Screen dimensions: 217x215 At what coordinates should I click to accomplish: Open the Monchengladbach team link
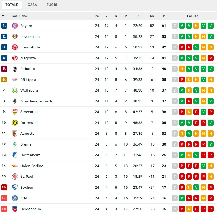coord(36,101)
